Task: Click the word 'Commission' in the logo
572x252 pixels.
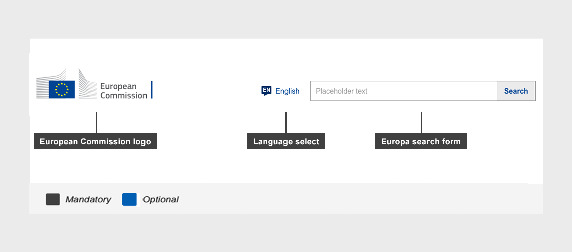Action: coord(123,95)
